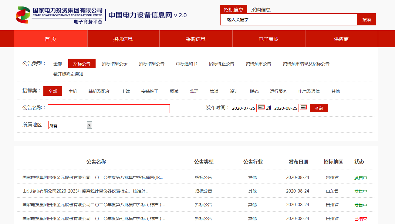Viewport: 395px width, 224px height.
Task: Select 电气及通信 bidding category
Action: click(x=309, y=91)
